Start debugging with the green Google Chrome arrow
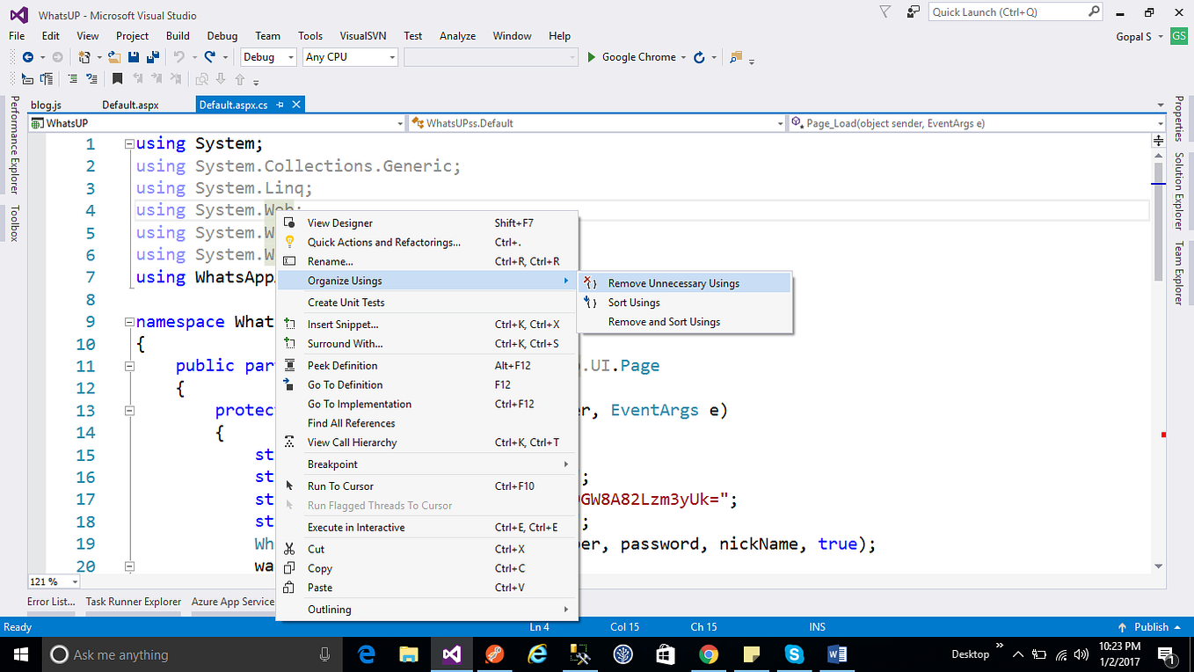 tap(592, 56)
